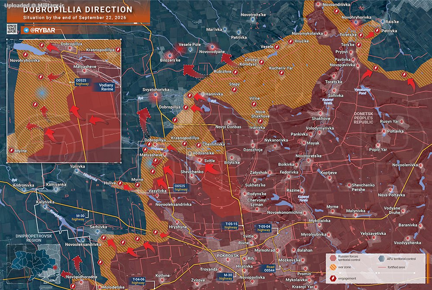Click the engagement icon at Vil'ne
Viewport: 432px width, 290px height.
point(254,104)
